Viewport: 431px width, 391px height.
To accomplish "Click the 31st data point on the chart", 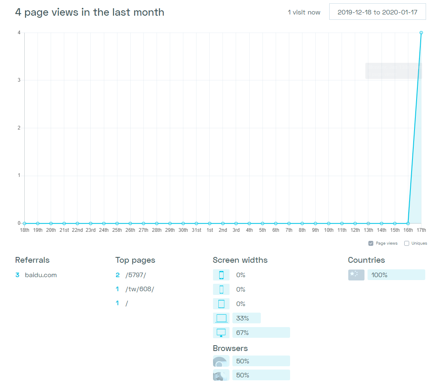I will (x=196, y=224).
